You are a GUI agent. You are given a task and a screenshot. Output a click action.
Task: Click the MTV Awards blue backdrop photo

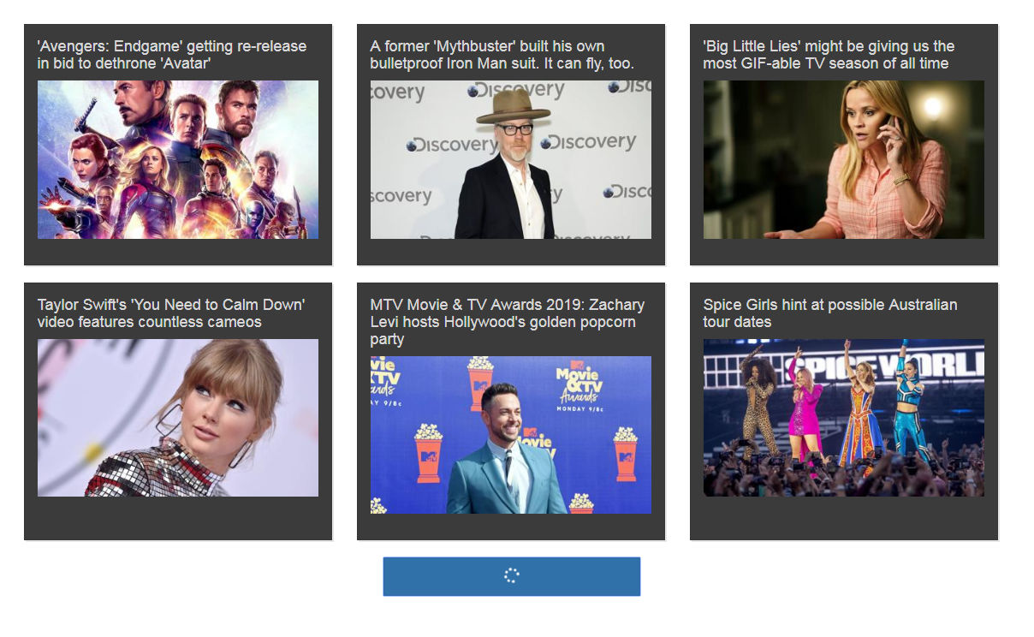(x=511, y=435)
